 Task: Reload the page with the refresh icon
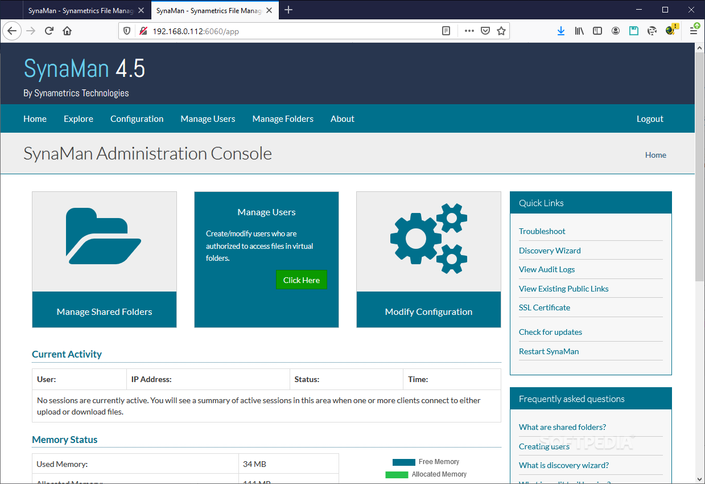pyautogui.click(x=49, y=31)
